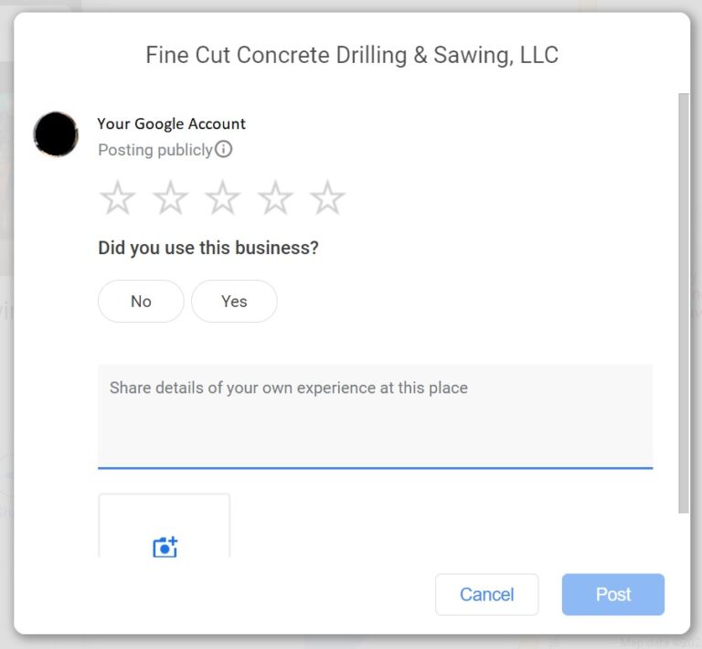Click the add photo camera icon

(165, 547)
